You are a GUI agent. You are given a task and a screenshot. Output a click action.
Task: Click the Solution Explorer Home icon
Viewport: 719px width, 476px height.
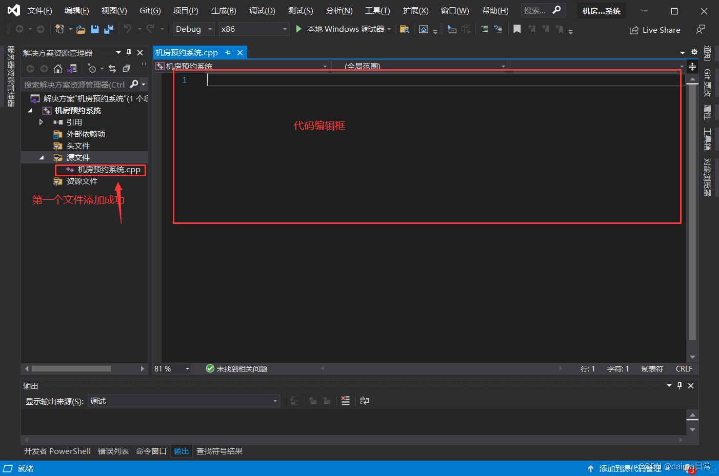[x=58, y=69]
